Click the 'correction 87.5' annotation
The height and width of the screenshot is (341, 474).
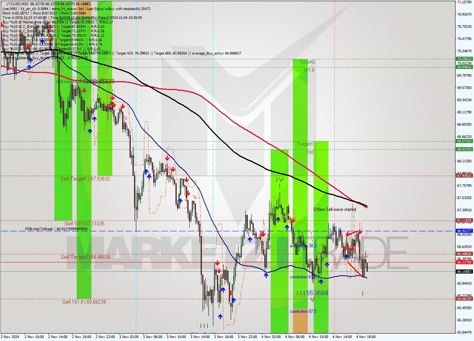tap(303, 311)
